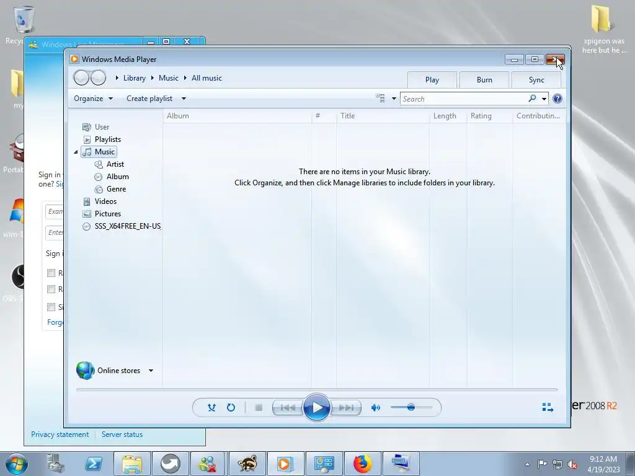Sort by the Contributing artist column header
Image resolution: width=635 pixels, height=476 pixels.
(538, 116)
